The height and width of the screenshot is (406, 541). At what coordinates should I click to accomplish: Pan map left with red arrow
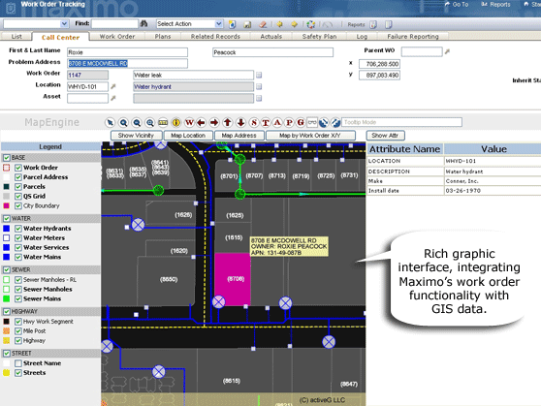(201, 122)
